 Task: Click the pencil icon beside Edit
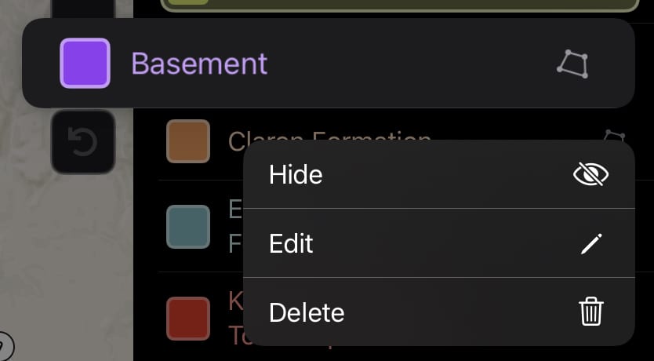tap(590, 243)
